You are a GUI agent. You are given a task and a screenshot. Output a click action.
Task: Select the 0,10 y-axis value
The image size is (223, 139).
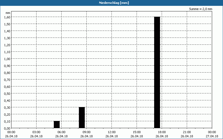[x=7, y=121]
